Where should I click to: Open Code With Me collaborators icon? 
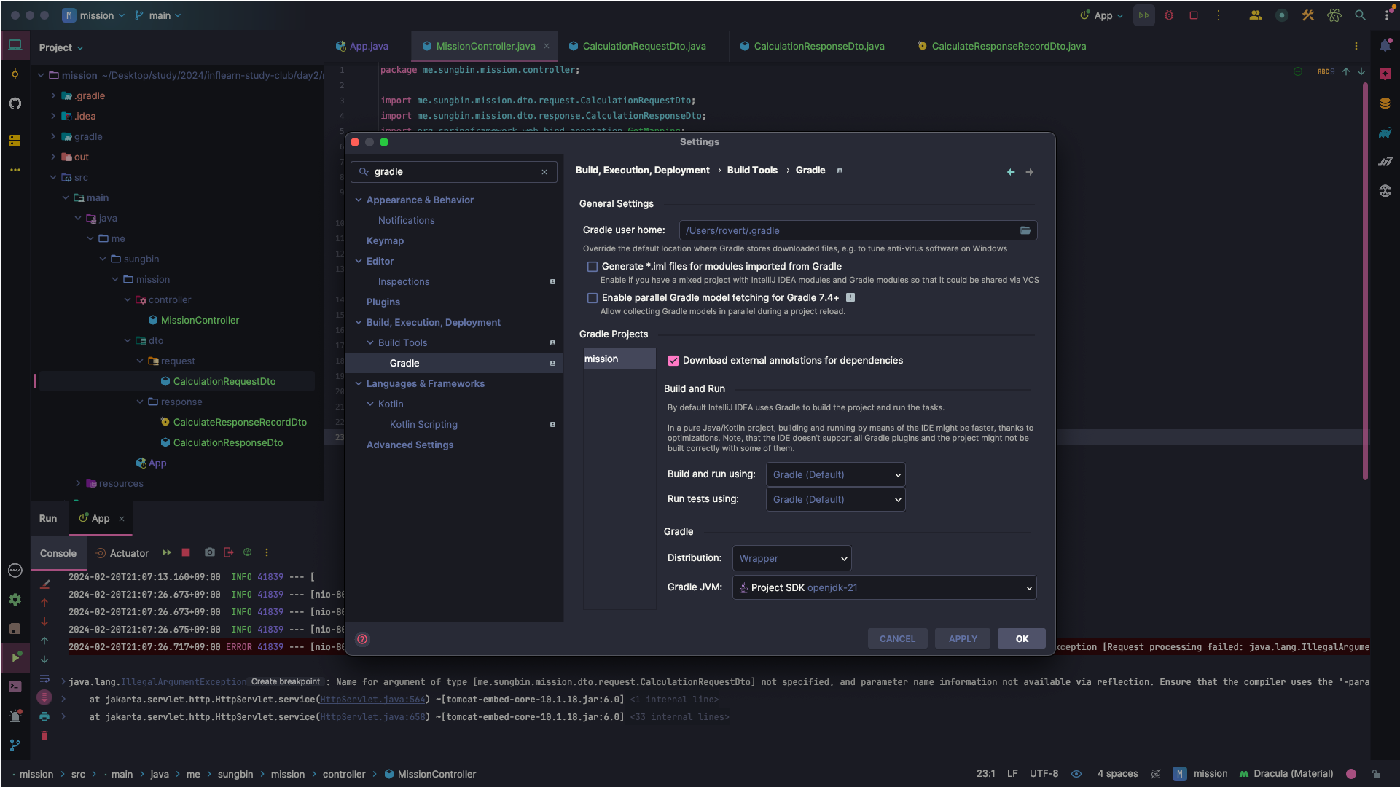[1255, 15]
